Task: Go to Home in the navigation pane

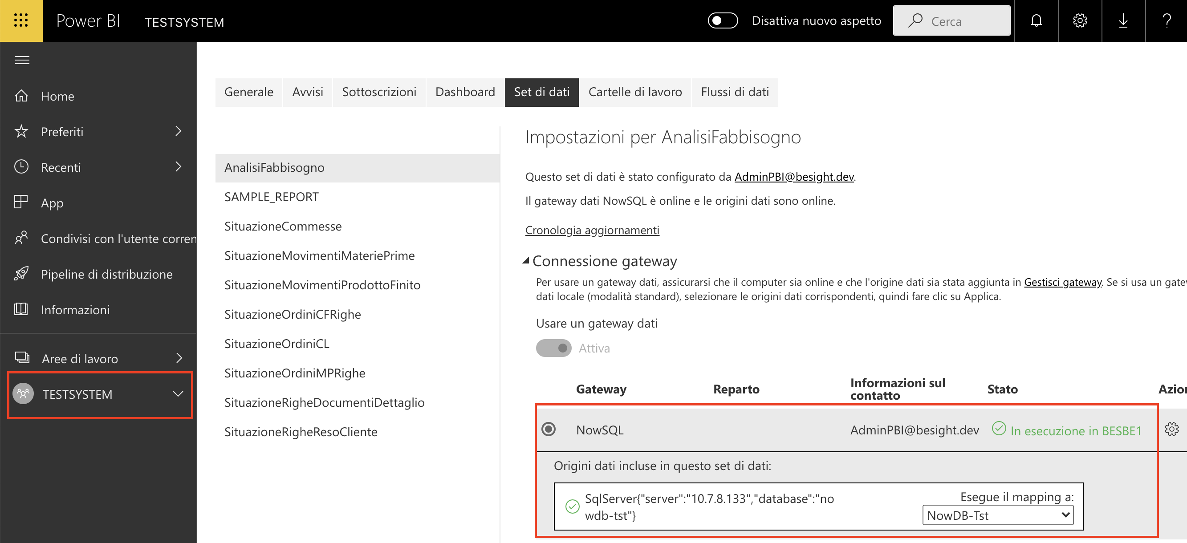Action: [x=57, y=96]
